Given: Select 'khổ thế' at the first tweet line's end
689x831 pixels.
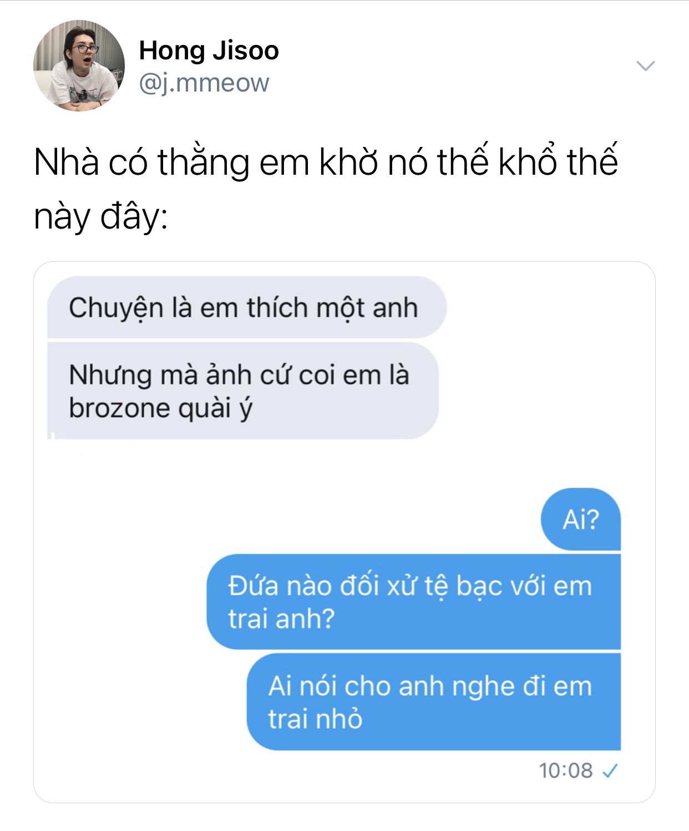Looking at the screenshot, I should click(x=558, y=161).
